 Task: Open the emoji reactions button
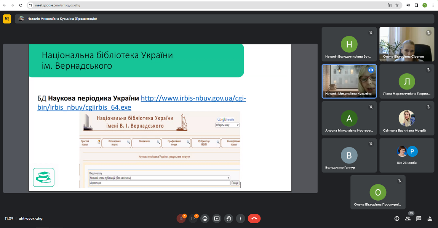click(205, 219)
